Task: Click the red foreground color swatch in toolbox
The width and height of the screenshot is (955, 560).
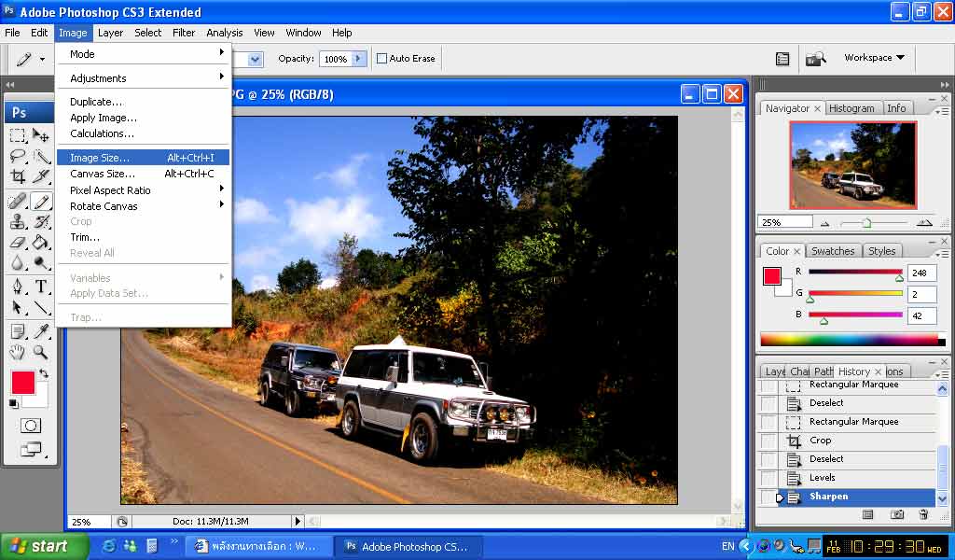Action: tap(23, 384)
